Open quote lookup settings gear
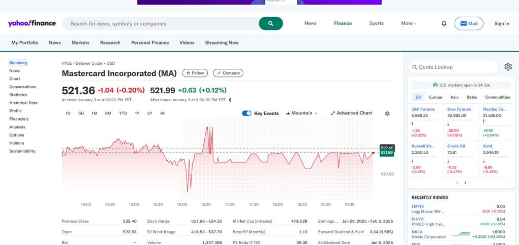519x245 pixels. click(x=508, y=67)
